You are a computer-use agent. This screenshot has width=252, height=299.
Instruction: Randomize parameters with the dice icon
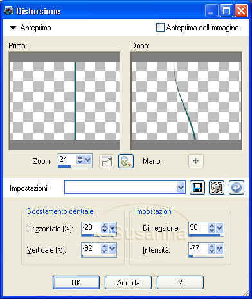pos(217,188)
